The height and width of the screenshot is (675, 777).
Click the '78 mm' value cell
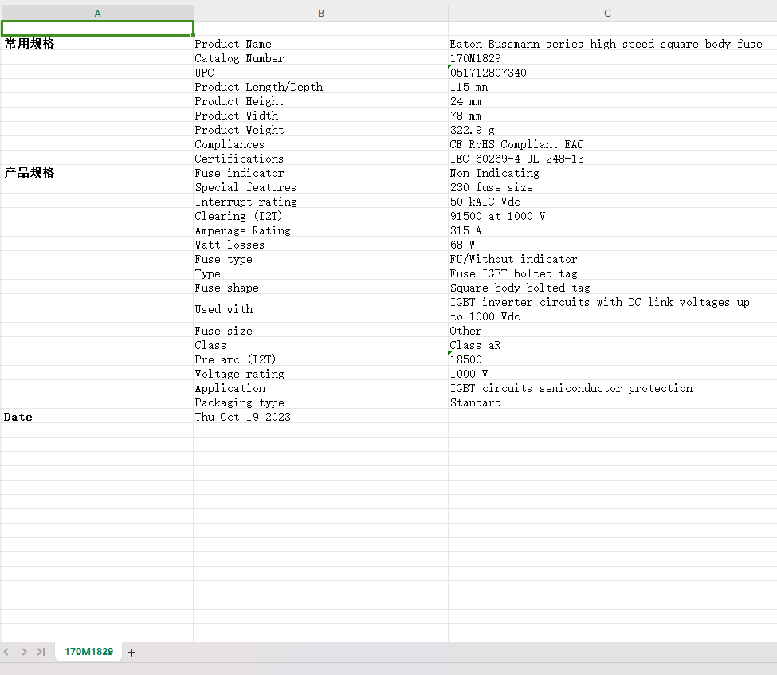607,116
